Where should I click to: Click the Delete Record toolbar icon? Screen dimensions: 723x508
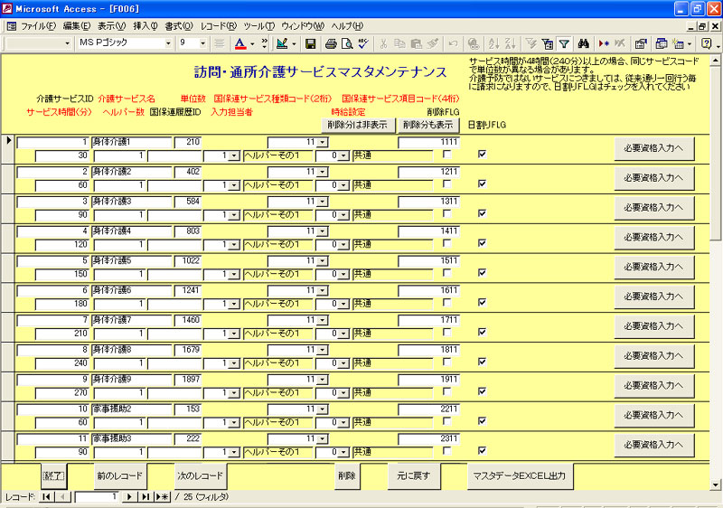point(620,43)
